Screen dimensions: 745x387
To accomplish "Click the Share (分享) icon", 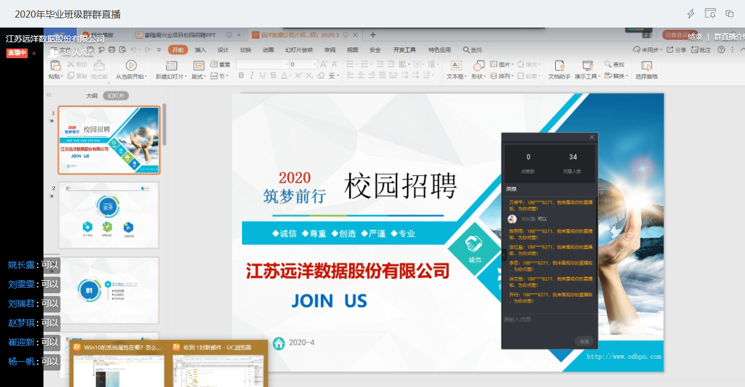I will (x=670, y=50).
